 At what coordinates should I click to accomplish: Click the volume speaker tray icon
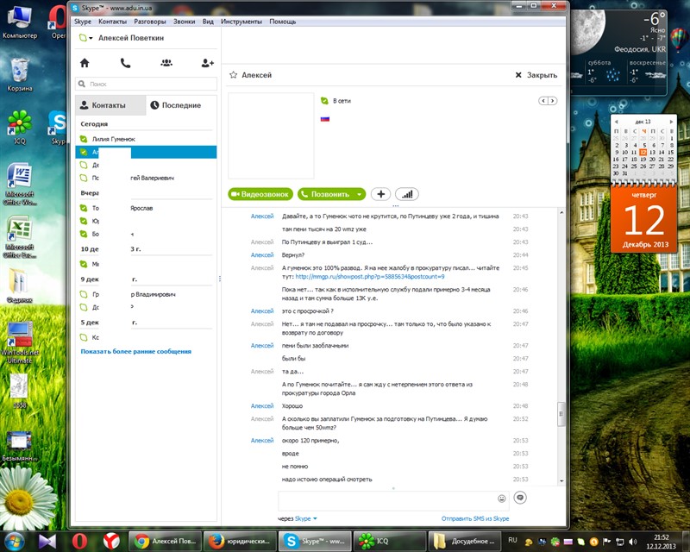coord(632,542)
